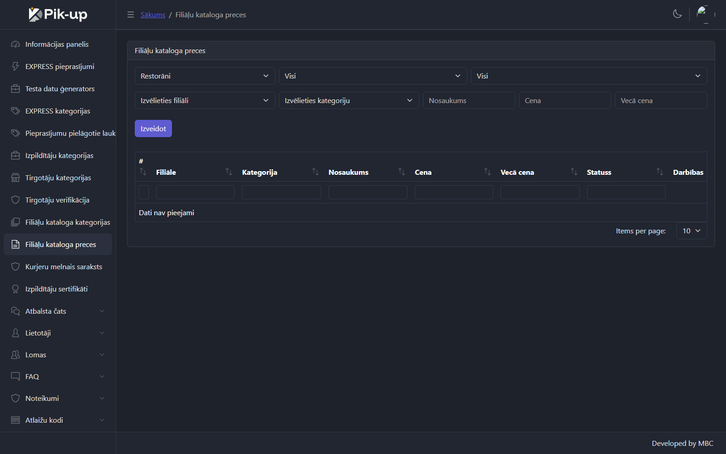Click the Lomas people icon
The image size is (726, 454).
click(x=15, y=355)
